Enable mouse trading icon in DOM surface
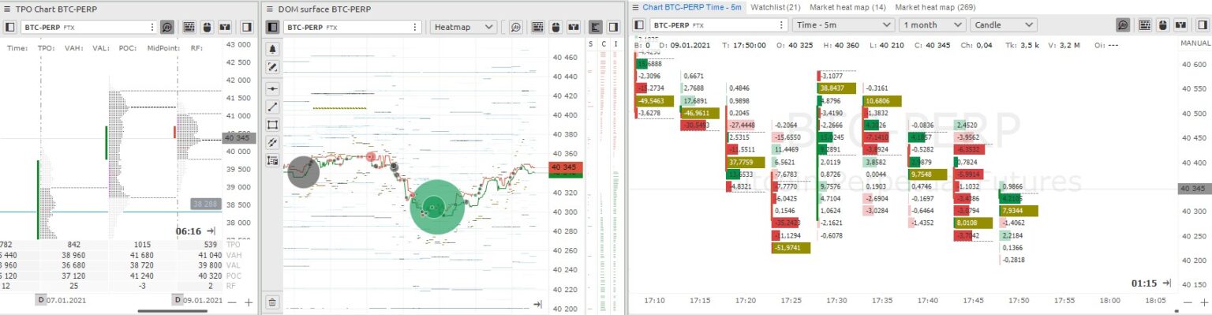 click(x=555, y=27)
